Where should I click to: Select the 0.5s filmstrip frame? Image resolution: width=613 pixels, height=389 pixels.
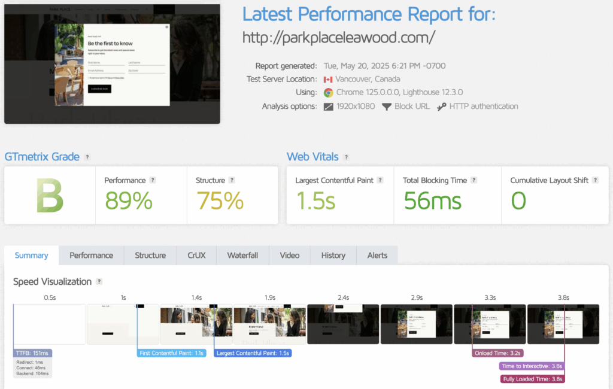(50, 324)
